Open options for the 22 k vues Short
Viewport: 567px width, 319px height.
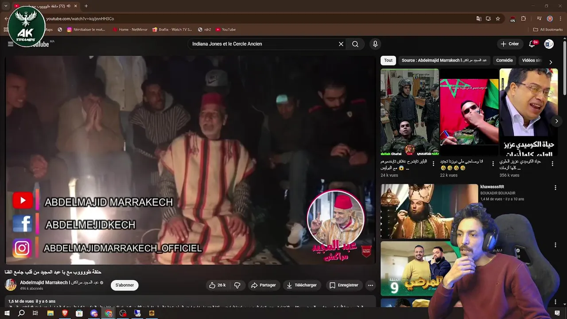click(493, 164)
